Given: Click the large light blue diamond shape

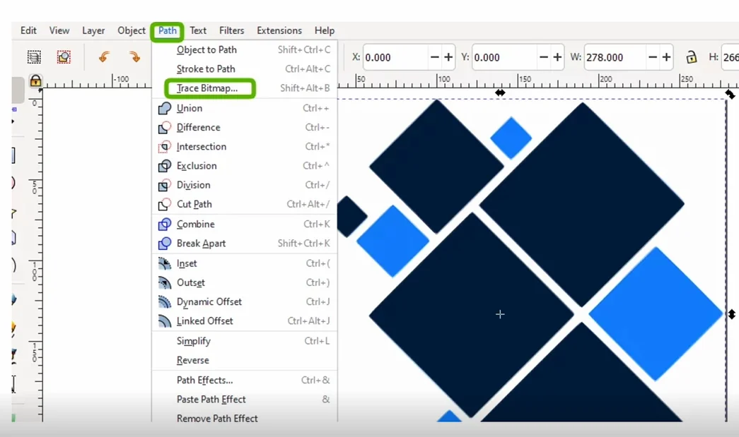Looking at the screenshot, I should pyautogui.click(x=656, y=313).
